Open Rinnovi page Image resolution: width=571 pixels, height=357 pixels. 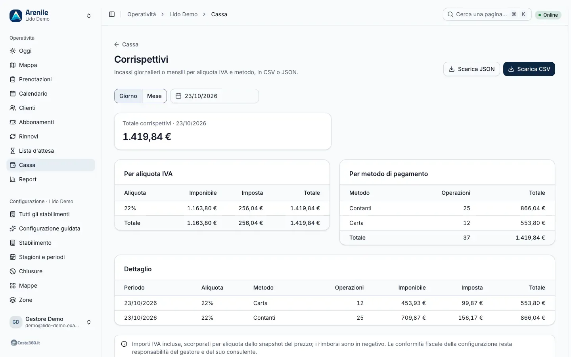(51, 136)
